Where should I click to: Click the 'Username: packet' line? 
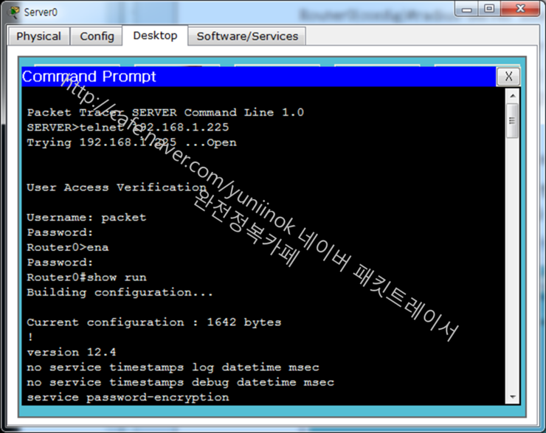point(86,217)
